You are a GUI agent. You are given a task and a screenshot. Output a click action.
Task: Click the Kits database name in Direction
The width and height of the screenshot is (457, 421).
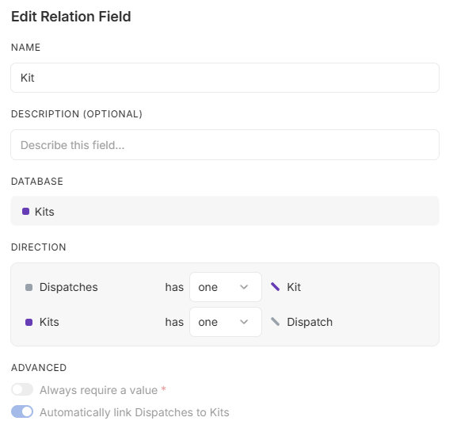[49, 322]
